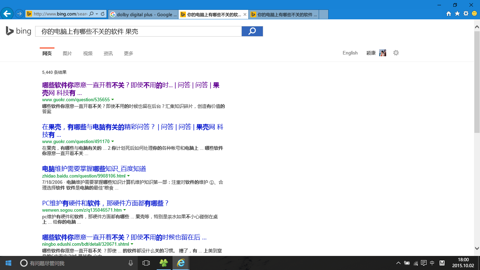Expand the arrow beside the ningbo.edushi.com URL
Screen dimensions: 480x270
coord(132,244)
